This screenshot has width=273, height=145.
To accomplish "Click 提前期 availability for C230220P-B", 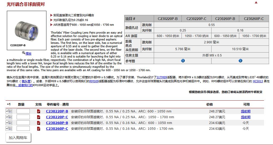I will tap(246, 111).
